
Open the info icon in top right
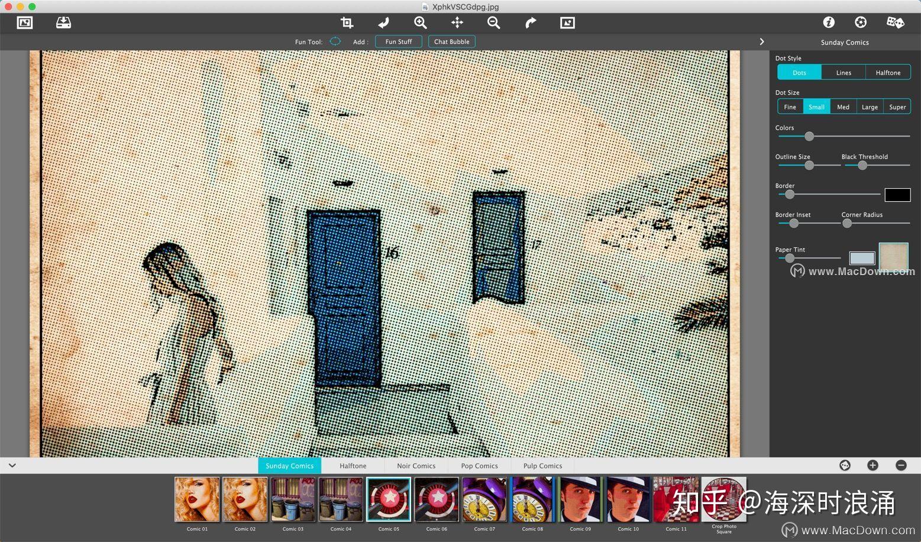829,22
